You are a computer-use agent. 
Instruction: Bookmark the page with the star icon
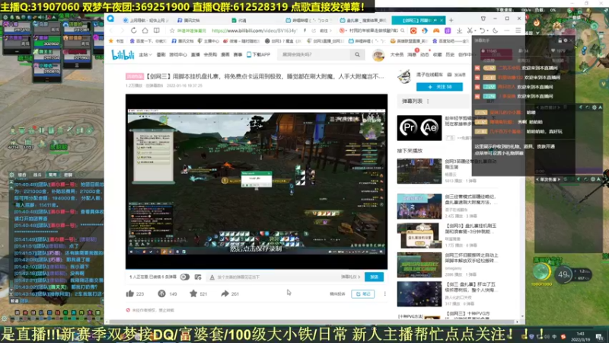[x=172, y=30]
